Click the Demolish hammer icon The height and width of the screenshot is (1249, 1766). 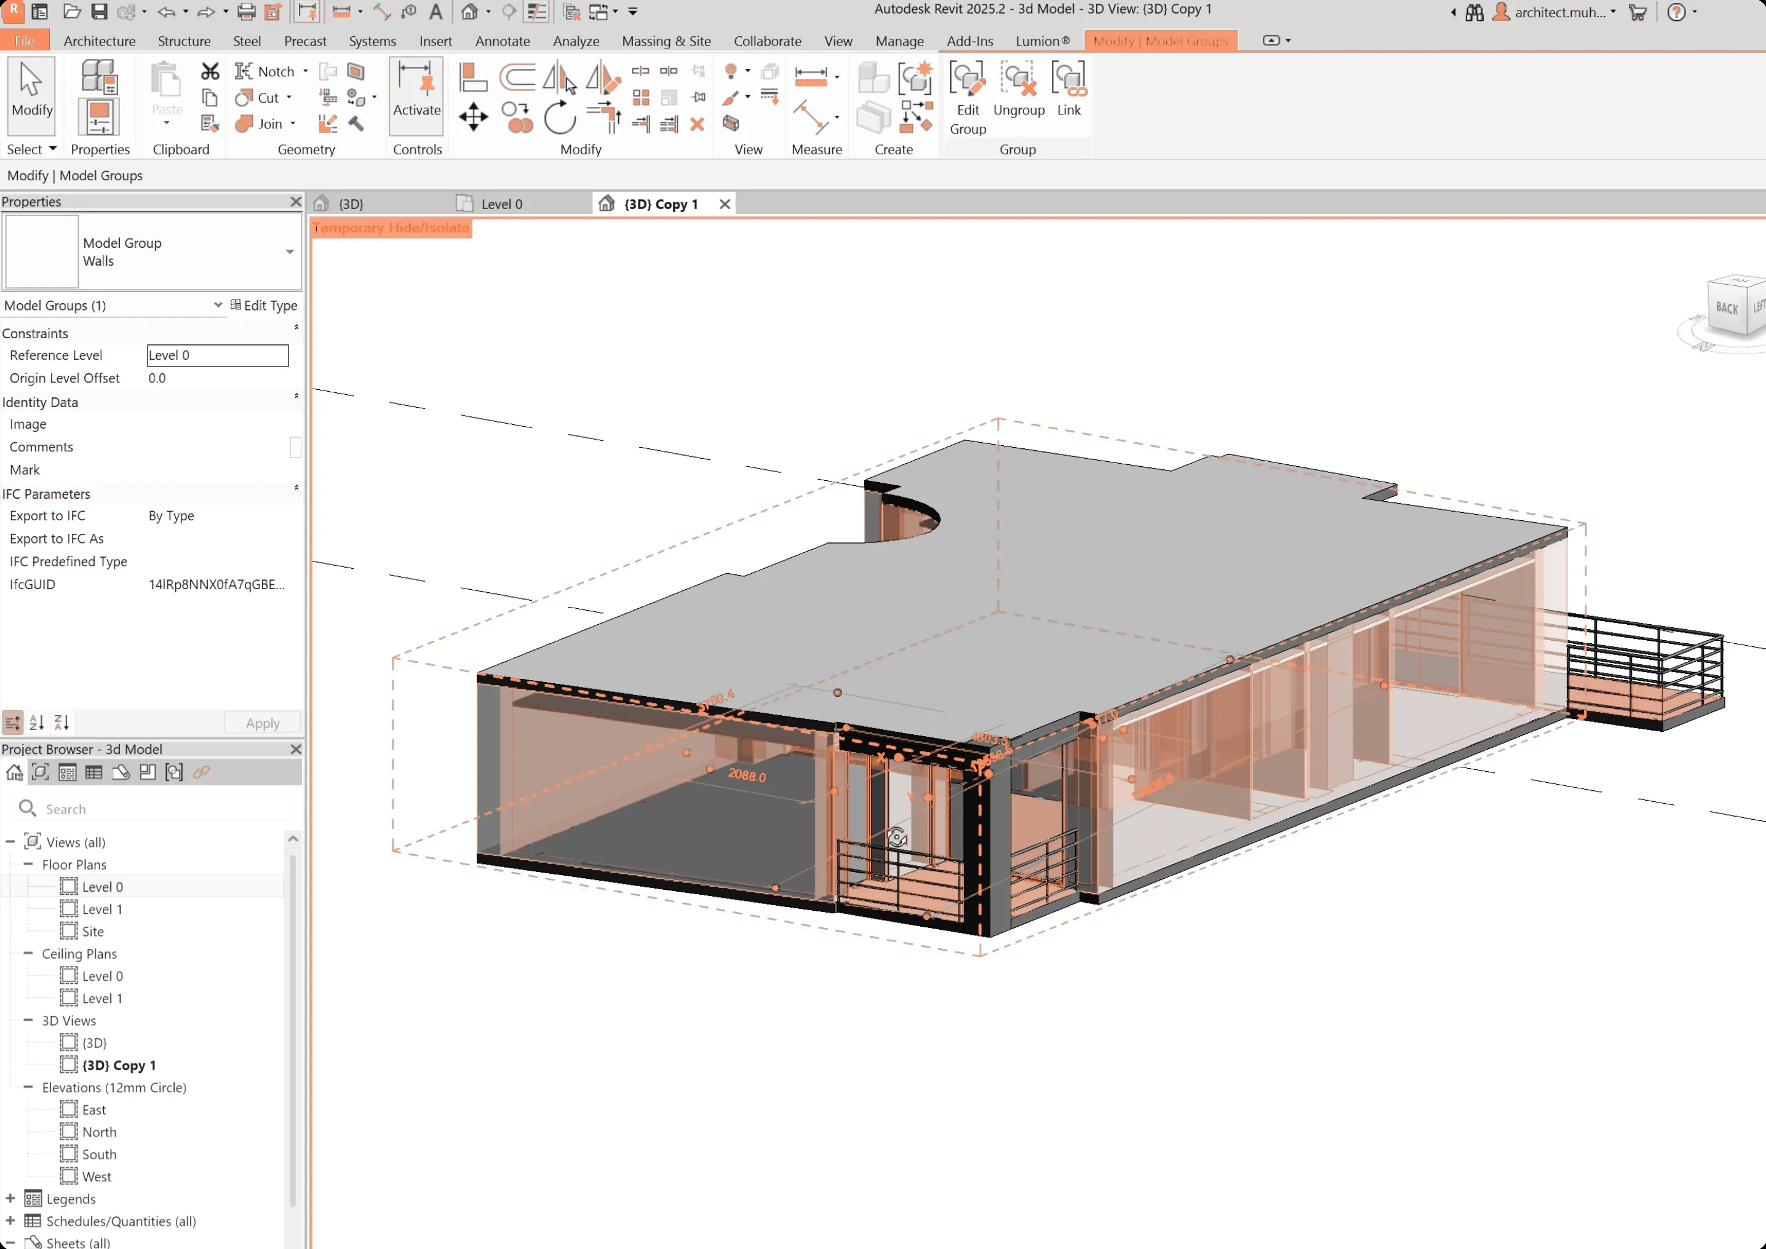point(356,124)
